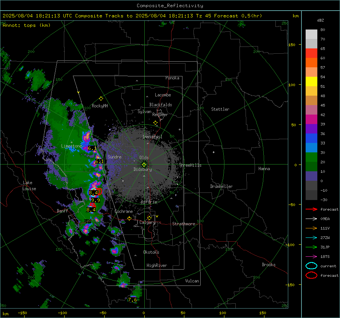
Task: Click the Okotoks town label
Action: point(151,252)
